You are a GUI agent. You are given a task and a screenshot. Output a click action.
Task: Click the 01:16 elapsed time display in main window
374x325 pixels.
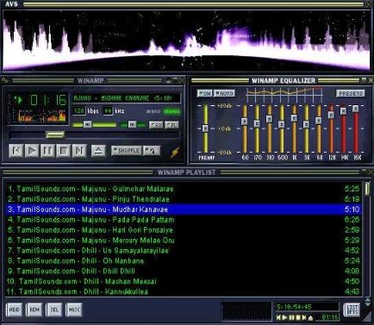48,100
